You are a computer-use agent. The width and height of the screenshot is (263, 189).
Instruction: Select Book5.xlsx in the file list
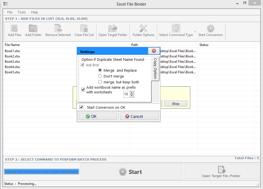tap(12, 72)
